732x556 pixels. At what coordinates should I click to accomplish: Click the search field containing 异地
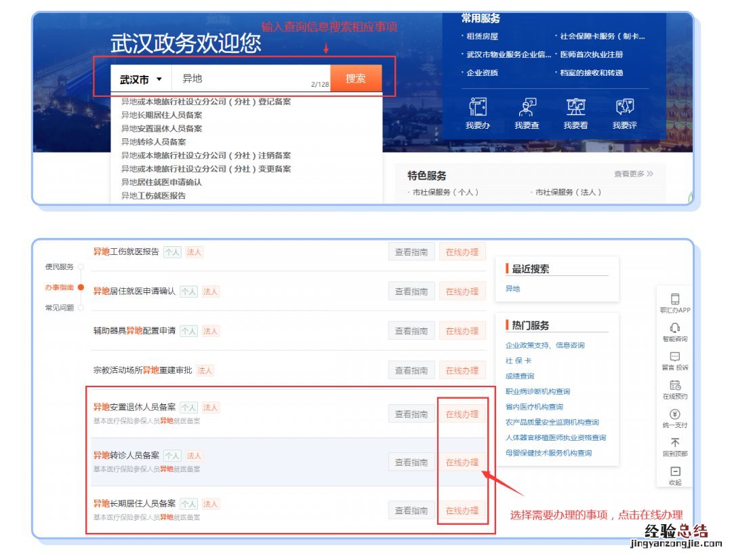point(244,79)
